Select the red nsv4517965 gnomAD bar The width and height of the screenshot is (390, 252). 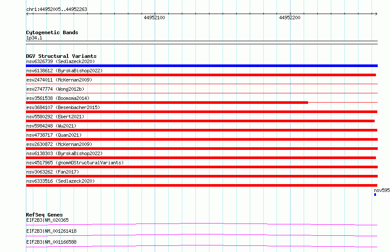[x=202, y=167]
